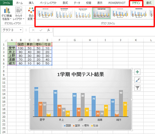Select the highlighted gray gradient chart style

(x=101, y=13)
